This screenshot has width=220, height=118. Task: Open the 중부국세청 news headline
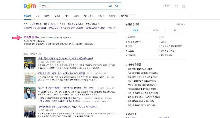pos(69,107)
